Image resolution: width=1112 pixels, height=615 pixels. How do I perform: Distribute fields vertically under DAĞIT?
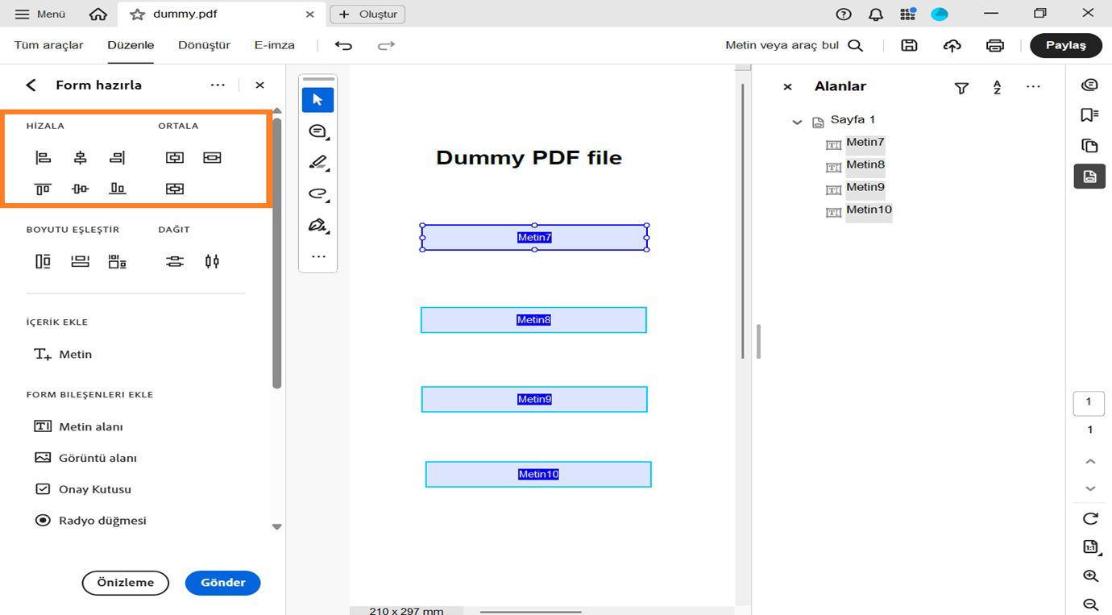(175, 261)
